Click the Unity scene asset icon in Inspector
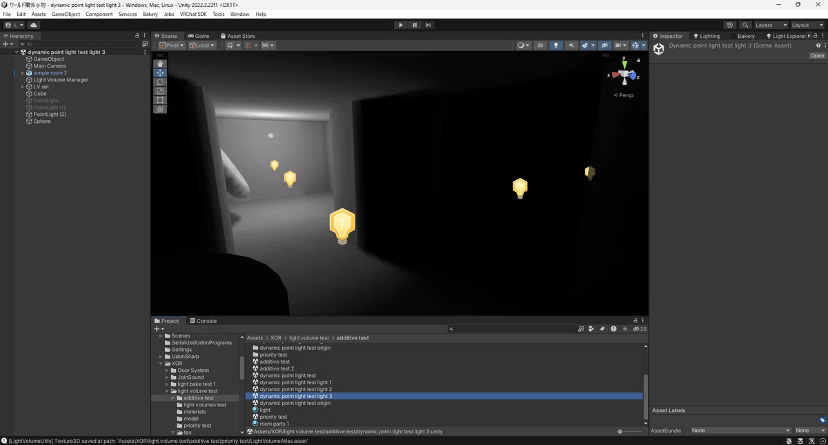 tap(659, 50)
